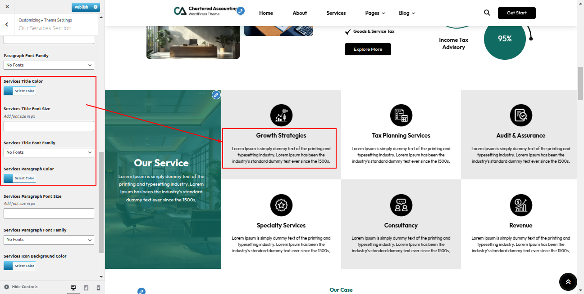Click the Explore More button

pyautogui.click(x=368, y=49)
